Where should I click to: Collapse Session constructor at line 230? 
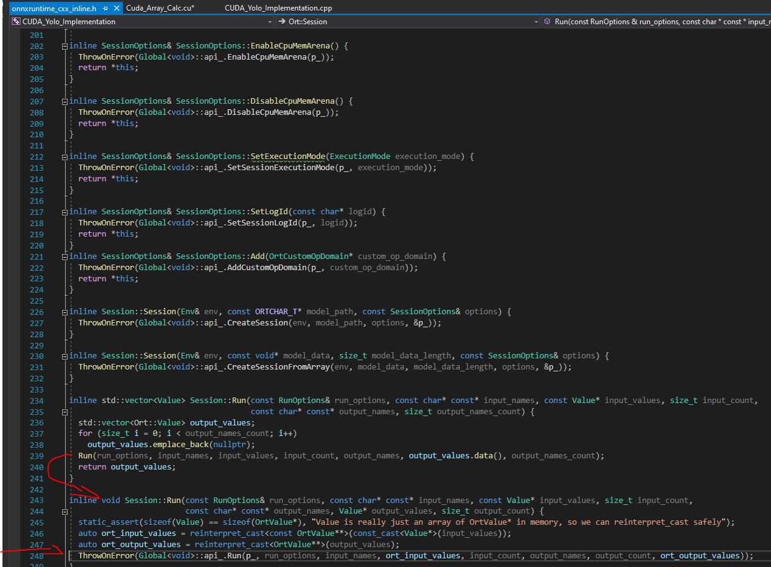(65, 356)
